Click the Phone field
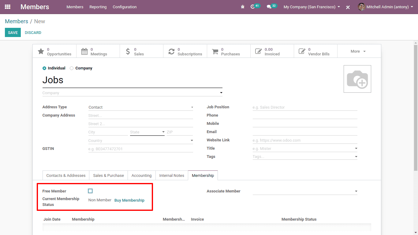Screen dimensions: 418x235 (305, 115)
